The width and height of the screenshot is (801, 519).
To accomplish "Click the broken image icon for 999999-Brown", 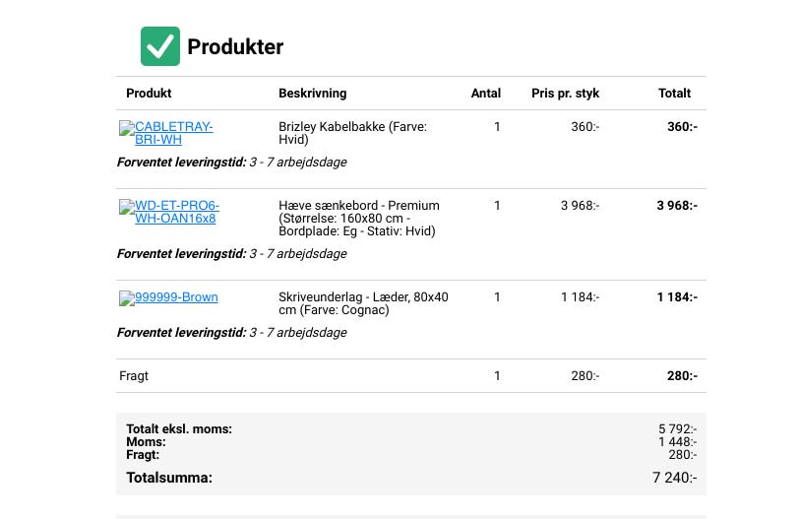I will pyautogui.click(x=126, y=298).
